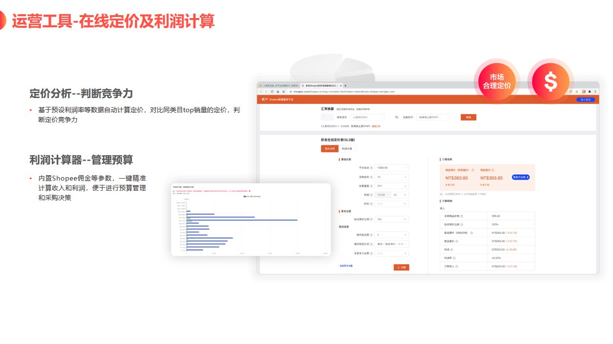Switch to the 利润计算 tab

tap(347, 148)
